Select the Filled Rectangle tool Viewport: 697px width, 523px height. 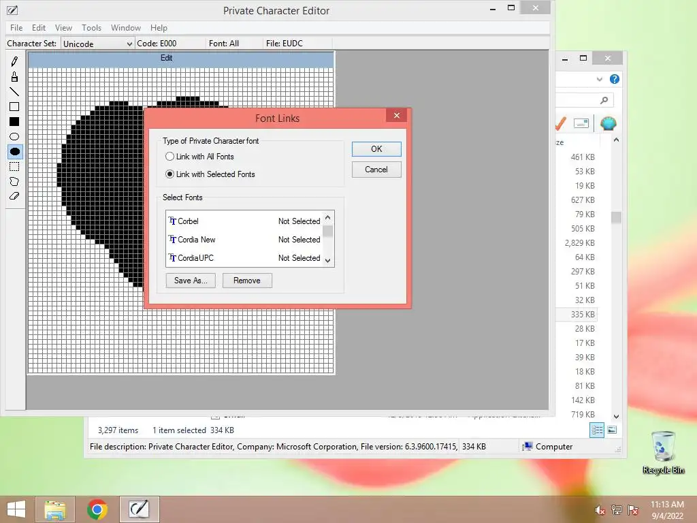coord(14,122)
